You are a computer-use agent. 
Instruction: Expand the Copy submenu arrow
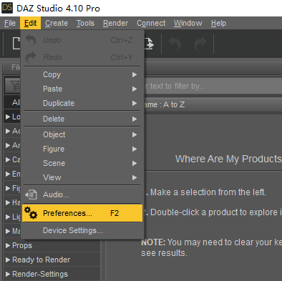tap(135, 74)
